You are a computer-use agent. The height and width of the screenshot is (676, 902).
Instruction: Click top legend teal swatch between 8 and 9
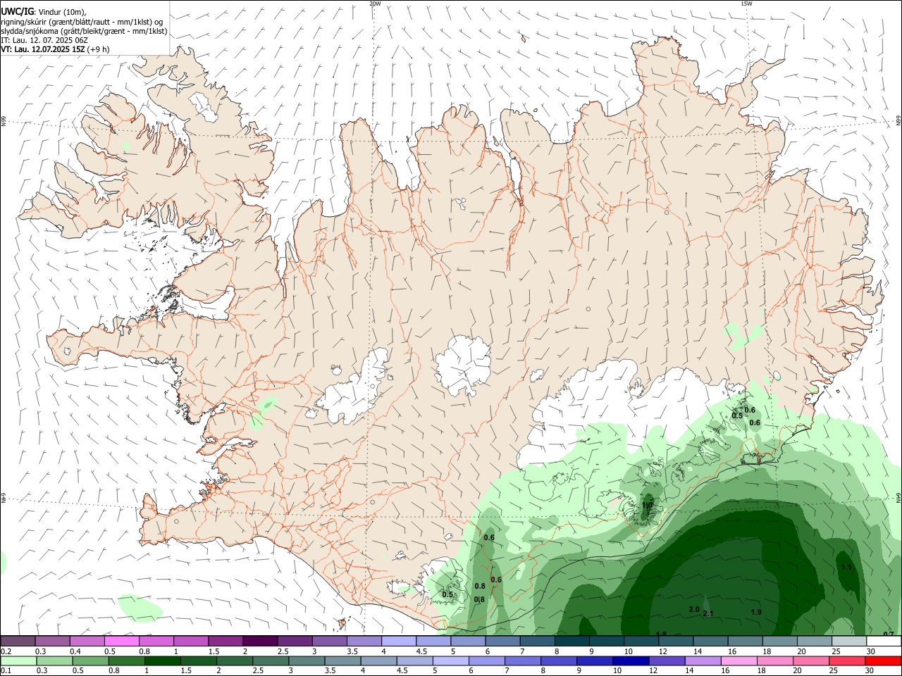pos(572,641)
